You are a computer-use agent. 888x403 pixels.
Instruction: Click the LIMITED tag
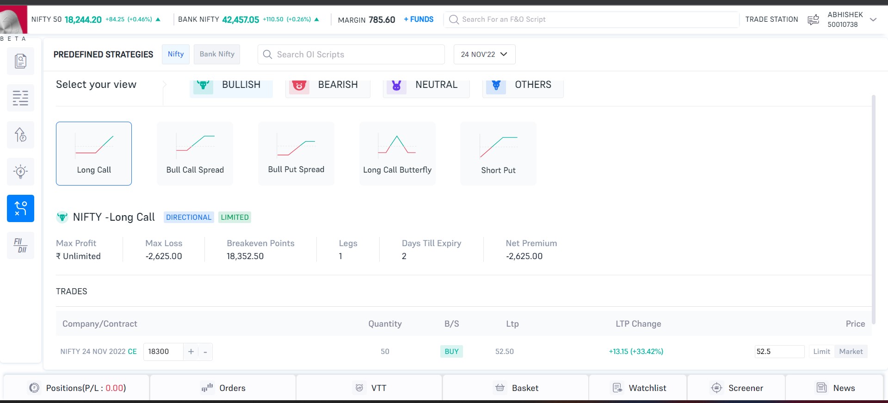(235, 217)
